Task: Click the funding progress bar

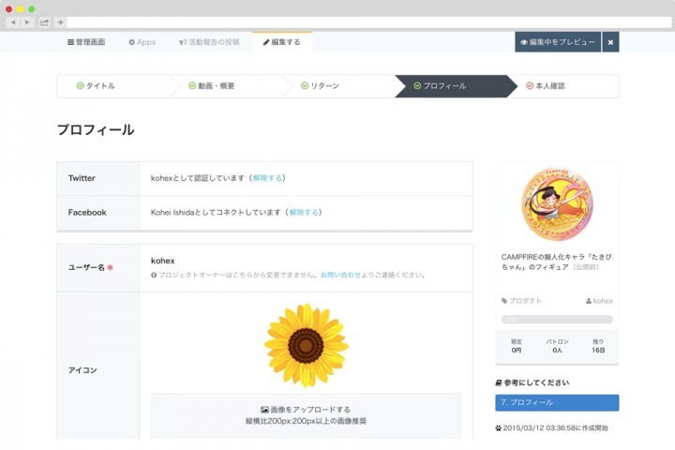Action: coord(557,320)
